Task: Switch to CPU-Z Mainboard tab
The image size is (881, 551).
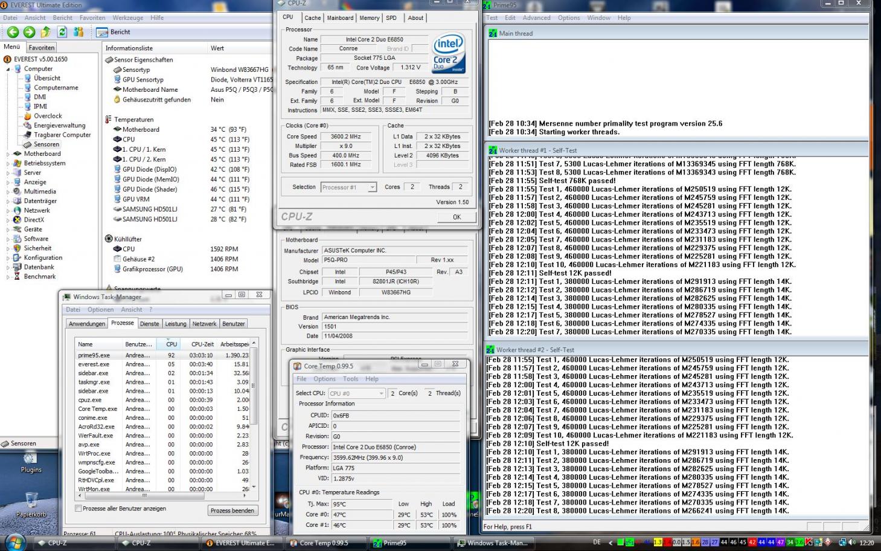Action: (340, 18)
